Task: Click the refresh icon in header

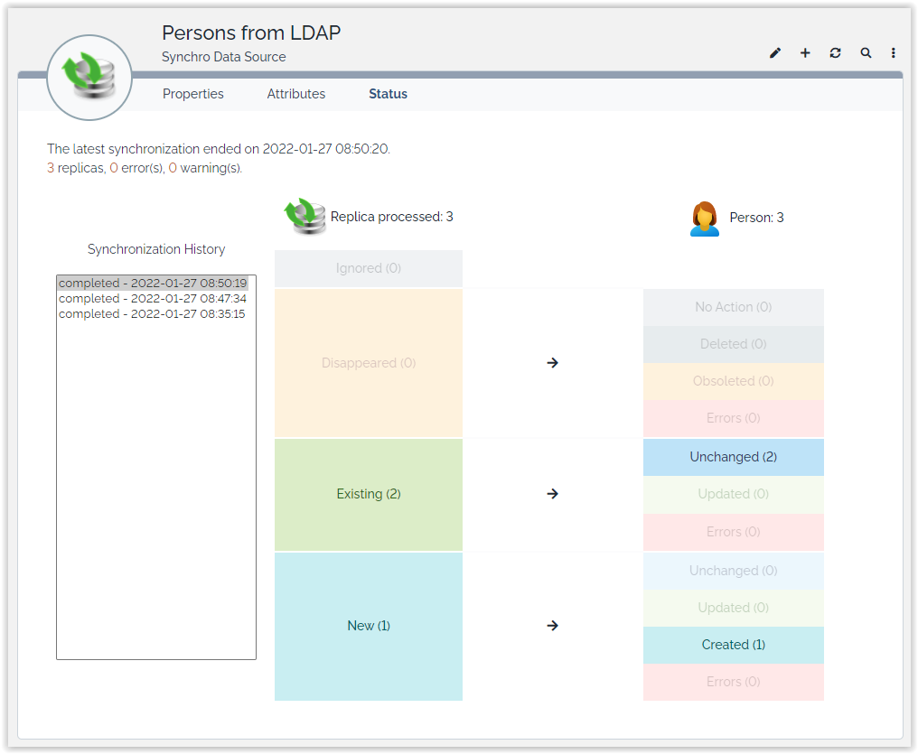Action: click(x=835, y=53)
